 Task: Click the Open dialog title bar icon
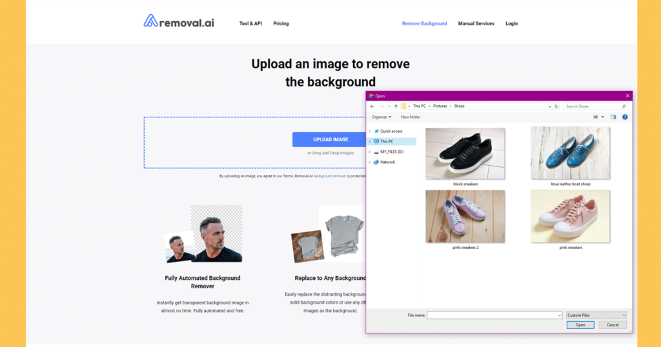click(371, 96)
